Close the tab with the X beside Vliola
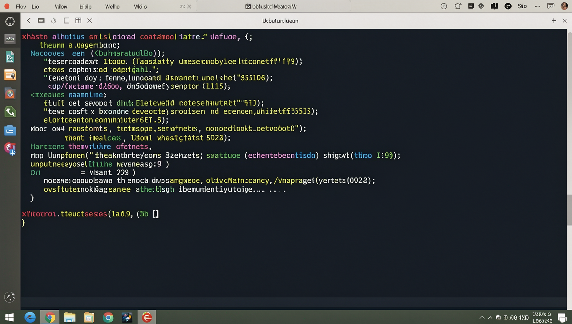 (189, 6)
